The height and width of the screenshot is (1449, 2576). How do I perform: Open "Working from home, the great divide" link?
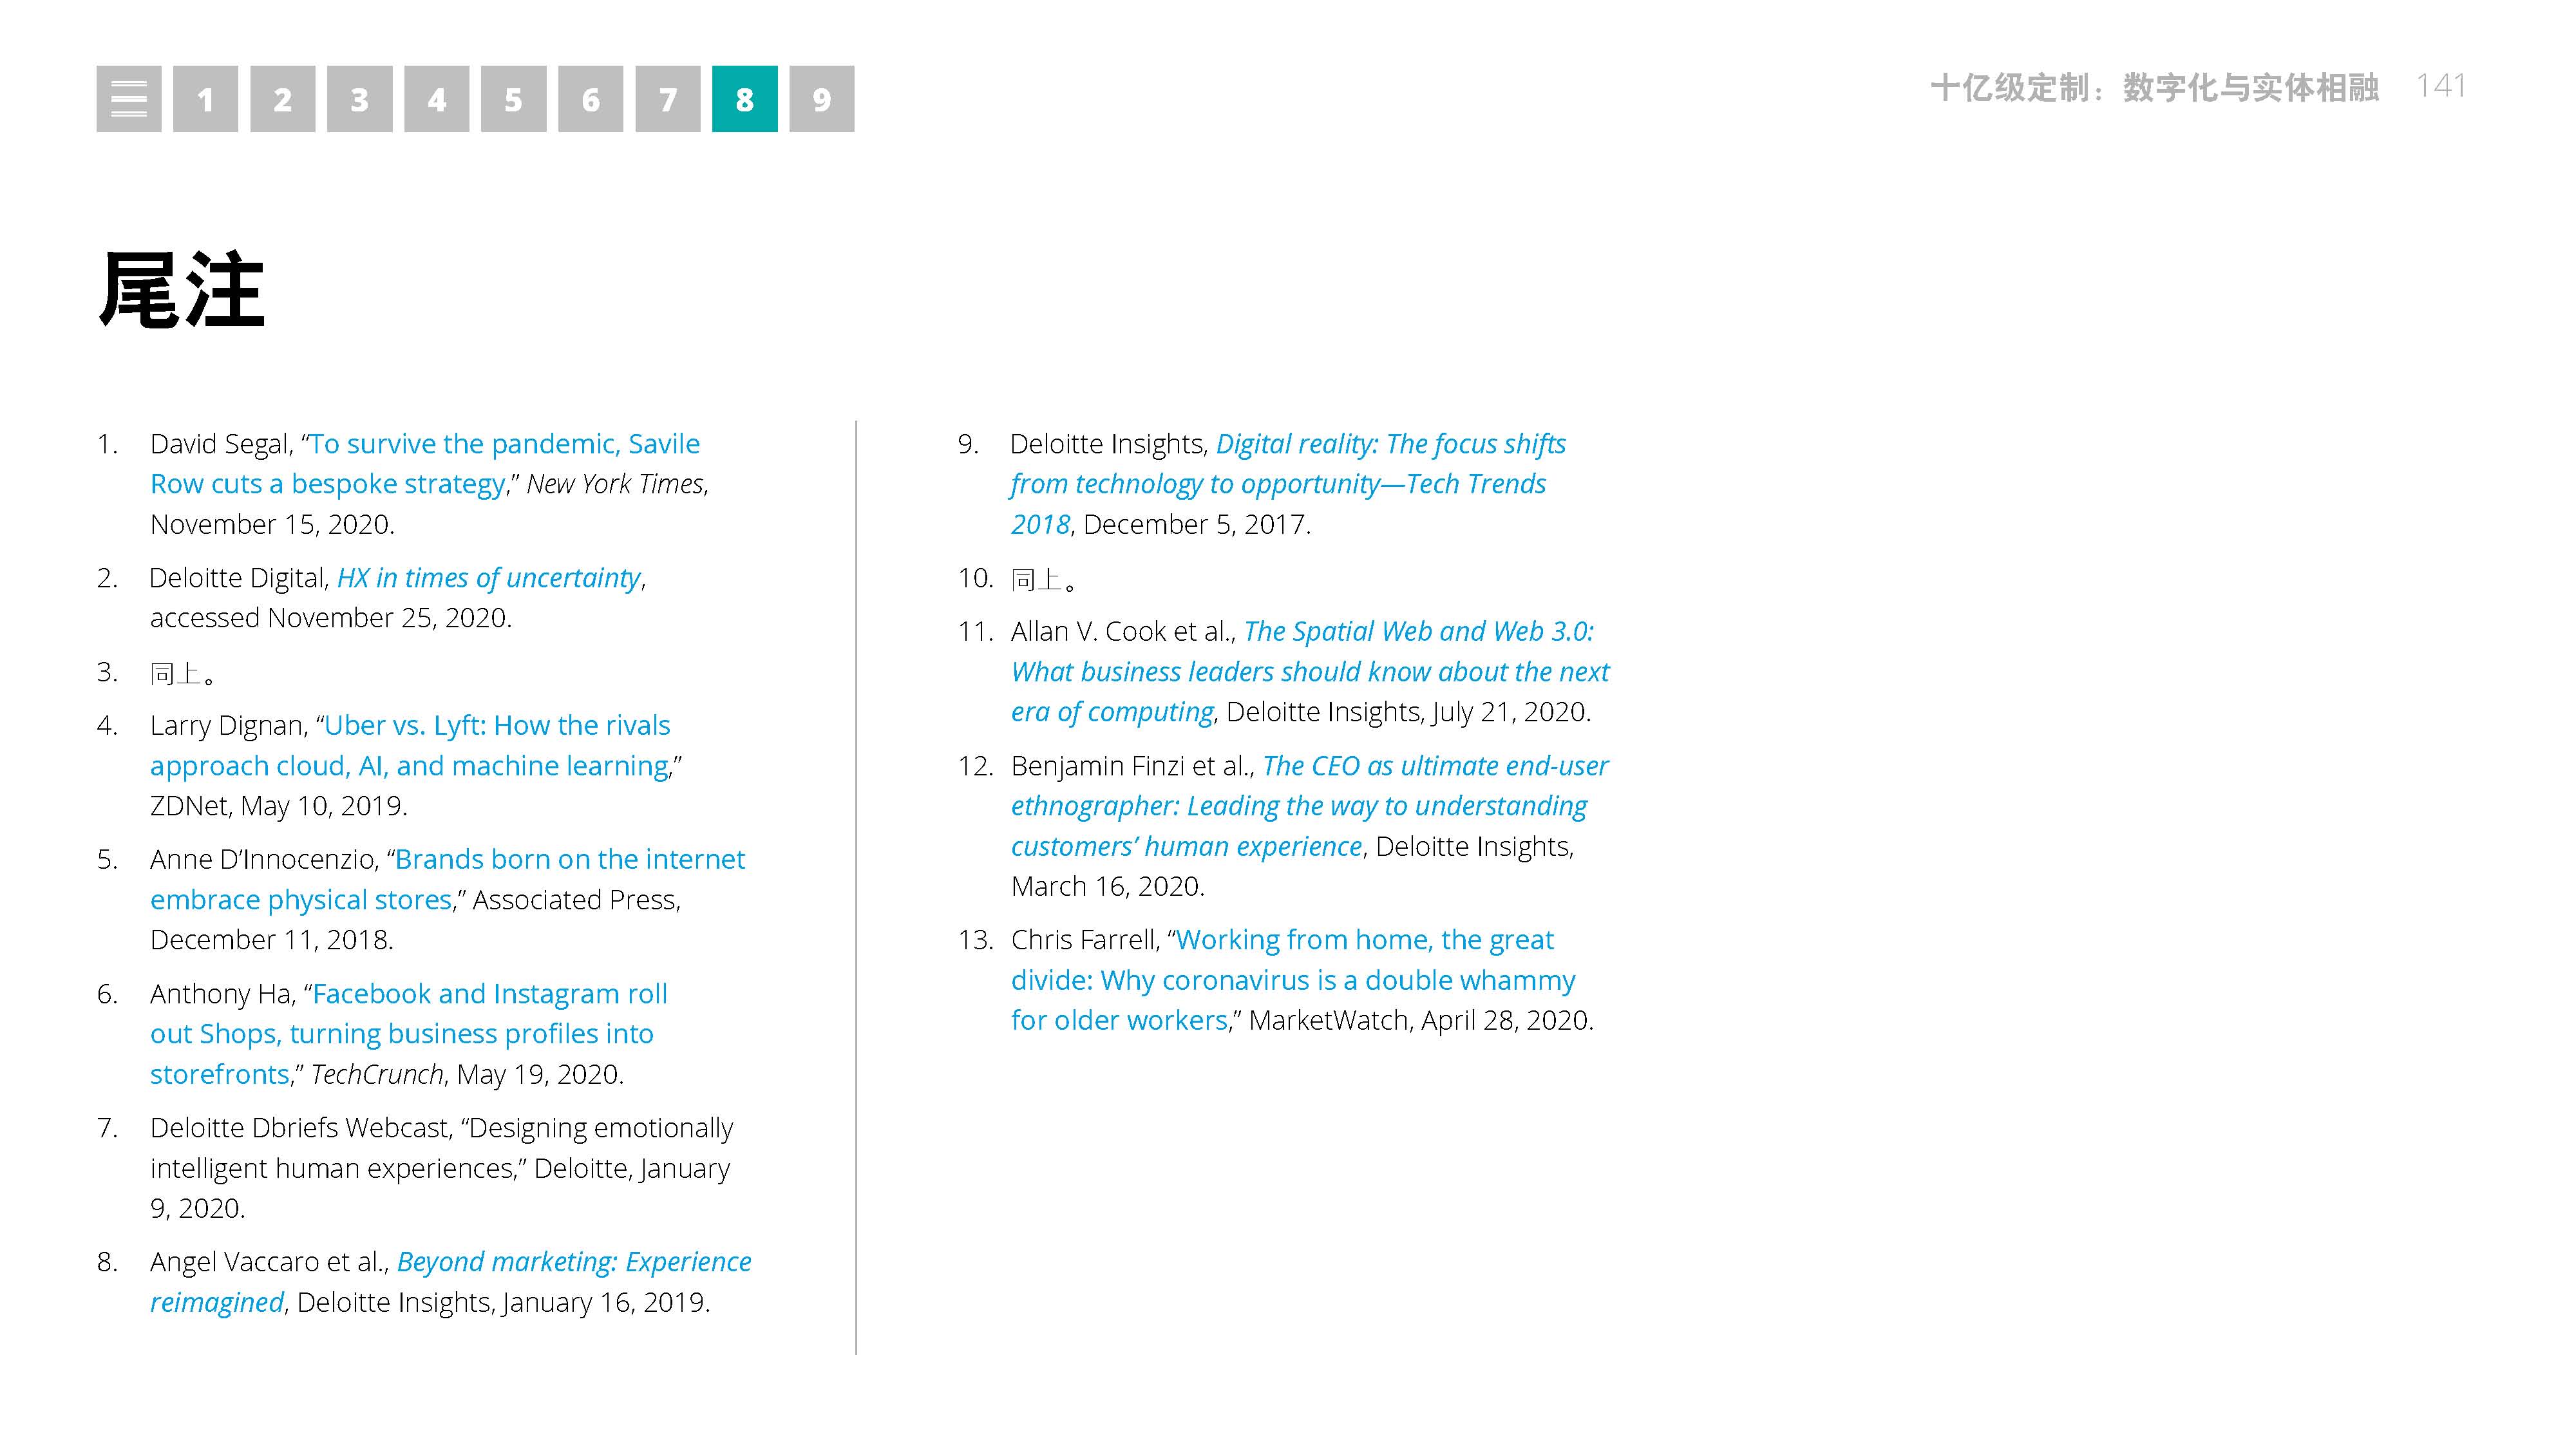coord(1365,940)
